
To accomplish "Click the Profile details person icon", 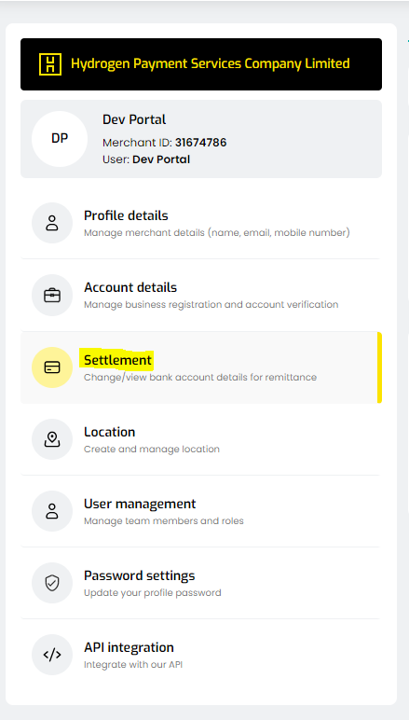I will click(x=52, y=223).
